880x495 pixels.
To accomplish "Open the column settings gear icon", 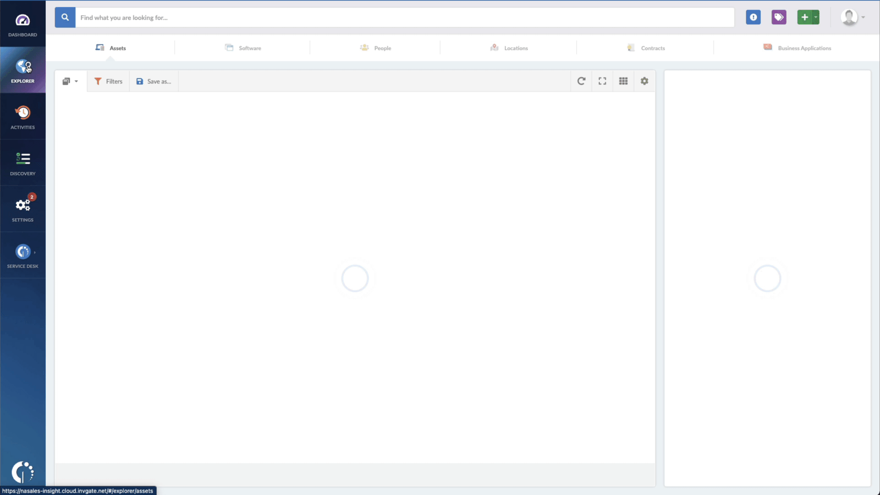I will point(644,81).
